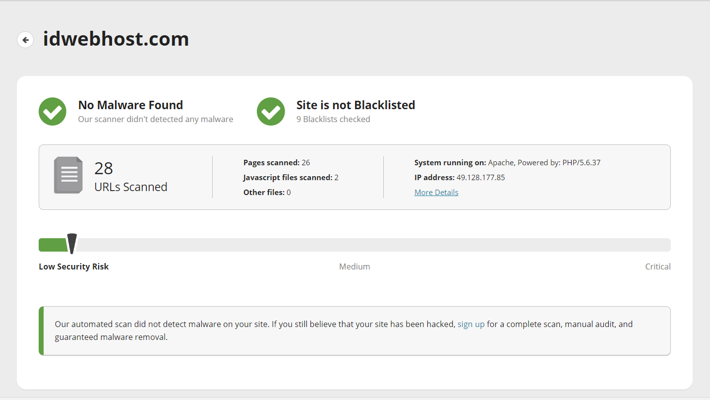Open the More Details link
This screenshot has width=710, height=400.
[x=436, y=192]
